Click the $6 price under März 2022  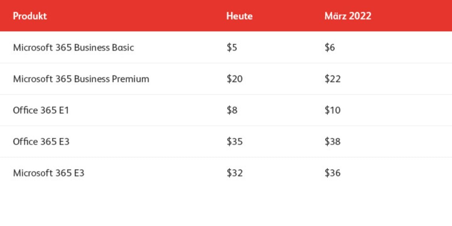[x=330, y=47]
